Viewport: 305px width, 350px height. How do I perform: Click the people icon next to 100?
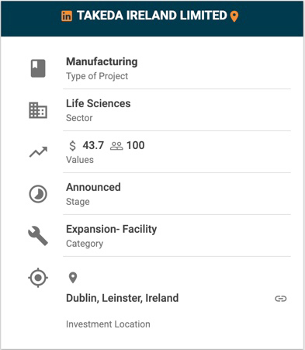click(x=116, y=146)
